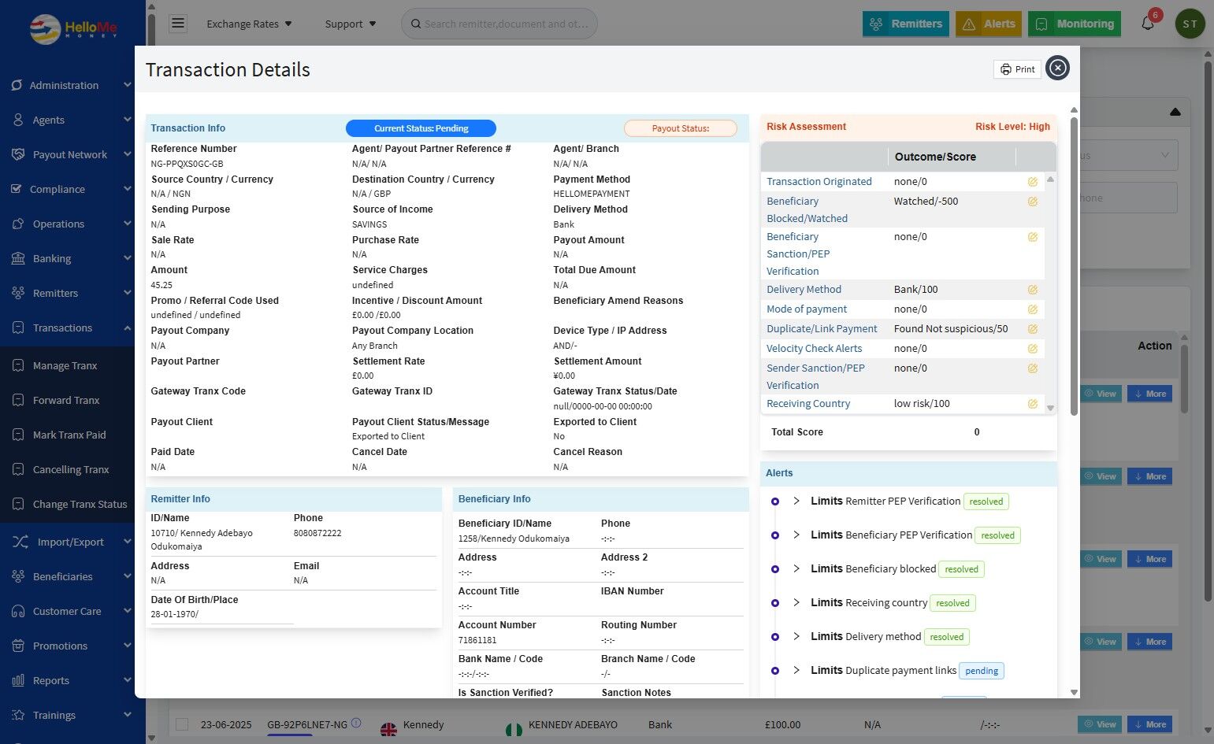Click edit icon for Receiving Country row

1032,404
